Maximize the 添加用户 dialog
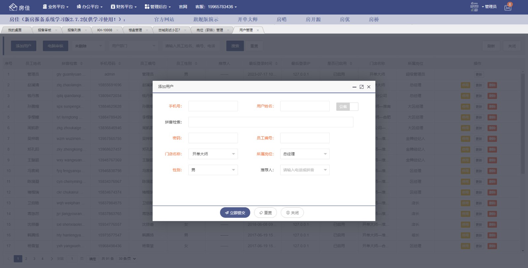528x268 pixels. tap(362, 87)
